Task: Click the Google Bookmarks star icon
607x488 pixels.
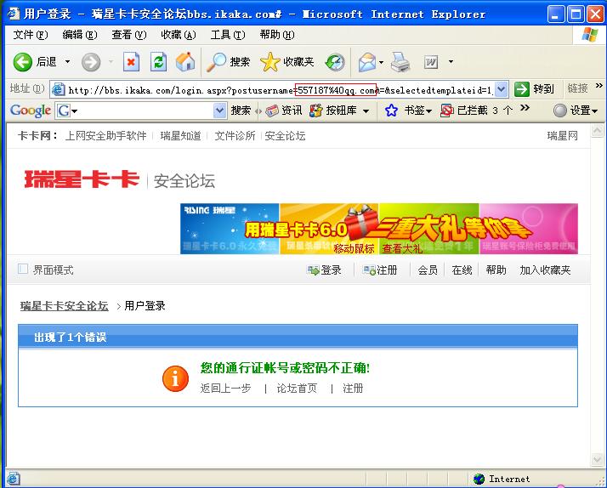Action: coord(391,111)
